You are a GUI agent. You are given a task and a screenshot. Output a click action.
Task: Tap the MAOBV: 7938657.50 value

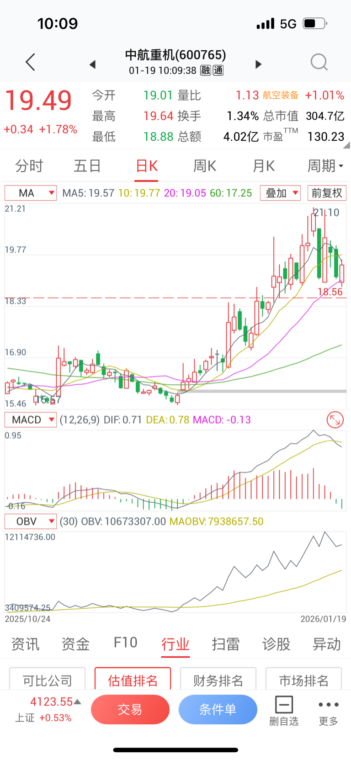tap(216, 521)
